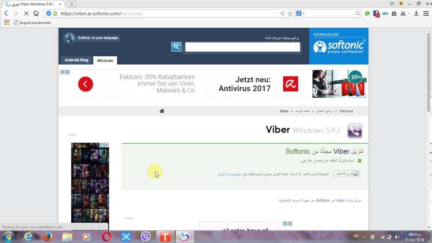Show hidden system tray icons
The height and width of the screenshot is (243, 432).
(x=365, y=237)
